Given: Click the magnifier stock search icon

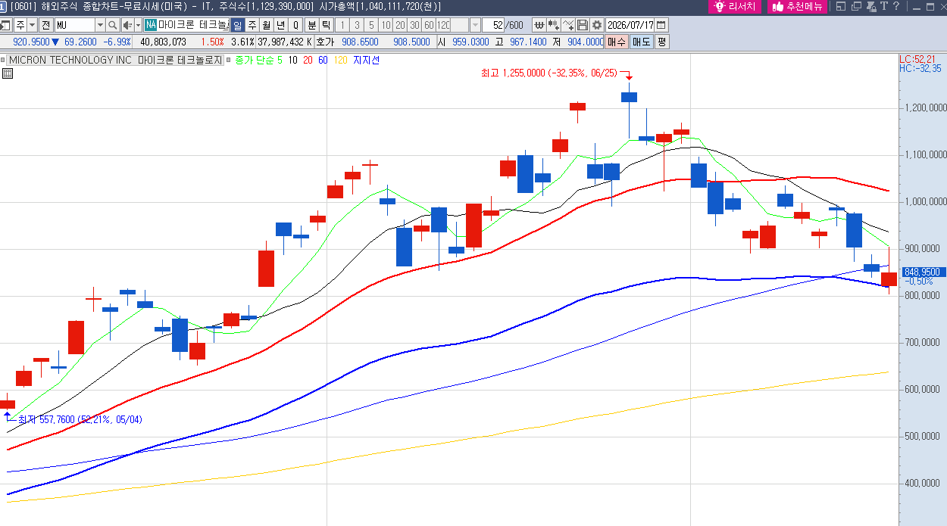Looking at the screenshot, I should (x=113, y=25).
